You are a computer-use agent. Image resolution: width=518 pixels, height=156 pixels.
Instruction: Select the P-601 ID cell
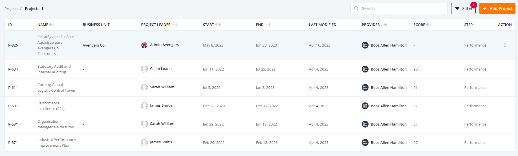pyautogui.click(x=13, y=106)
